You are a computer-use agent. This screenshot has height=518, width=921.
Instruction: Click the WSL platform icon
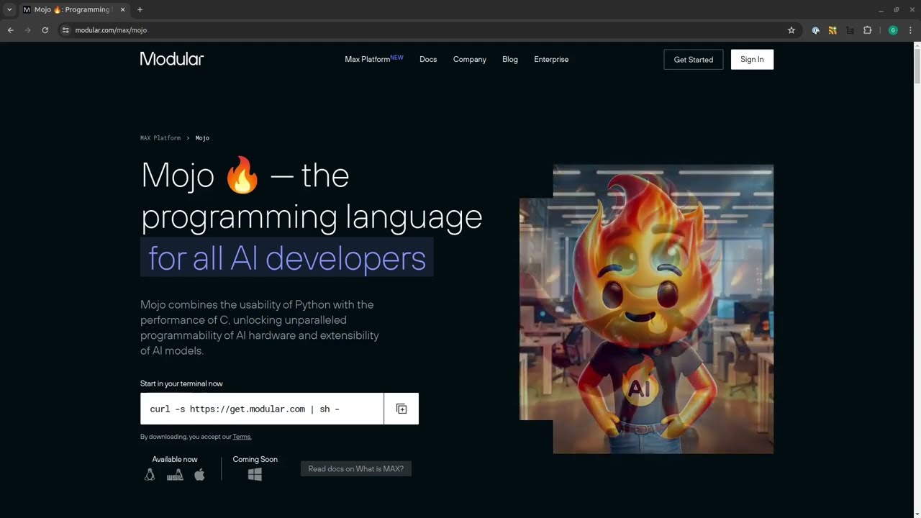coord(175,475)
